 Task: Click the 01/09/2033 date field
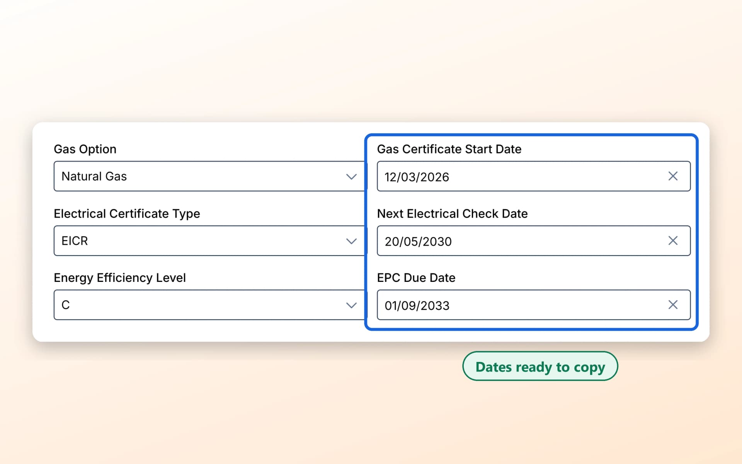pos(534,305)
